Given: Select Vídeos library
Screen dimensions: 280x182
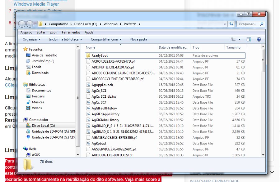Looking at the screenshot, I should point(37,108).
